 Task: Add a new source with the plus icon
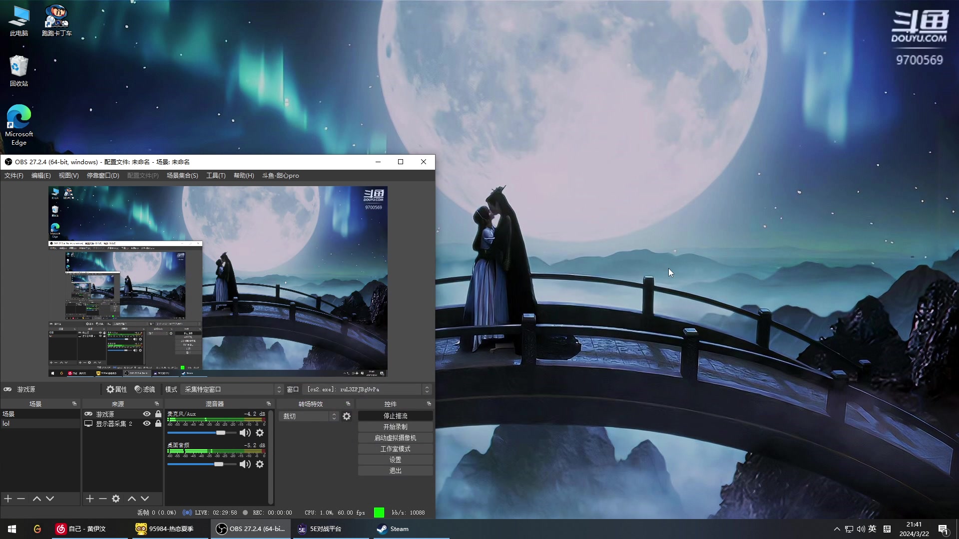(x=90, y=499)
